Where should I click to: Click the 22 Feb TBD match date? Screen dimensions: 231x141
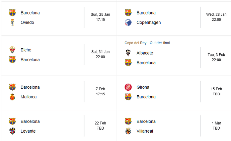[x=100, y=126]
